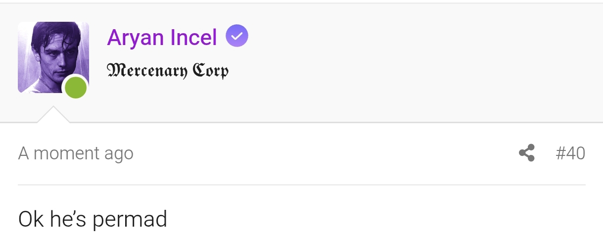Click the green online status dot
Viewport: 603px width, 242px height.
click(x=76, y=88)
